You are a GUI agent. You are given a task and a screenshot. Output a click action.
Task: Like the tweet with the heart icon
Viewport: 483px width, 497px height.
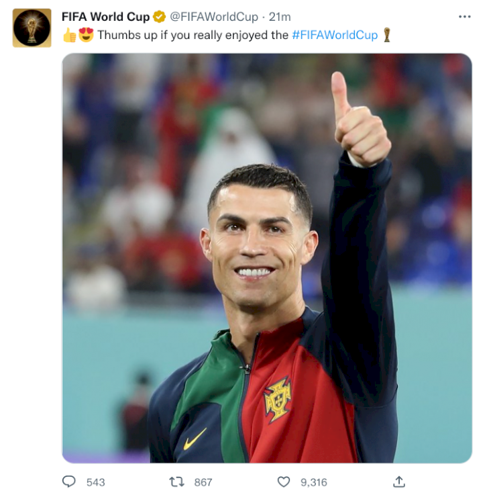point(284,482)
